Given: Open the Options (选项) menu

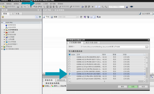Looking at the screenshot, I should point(38,4).
